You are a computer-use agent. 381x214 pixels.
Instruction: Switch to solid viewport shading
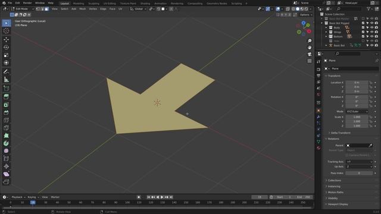[298, 9]
